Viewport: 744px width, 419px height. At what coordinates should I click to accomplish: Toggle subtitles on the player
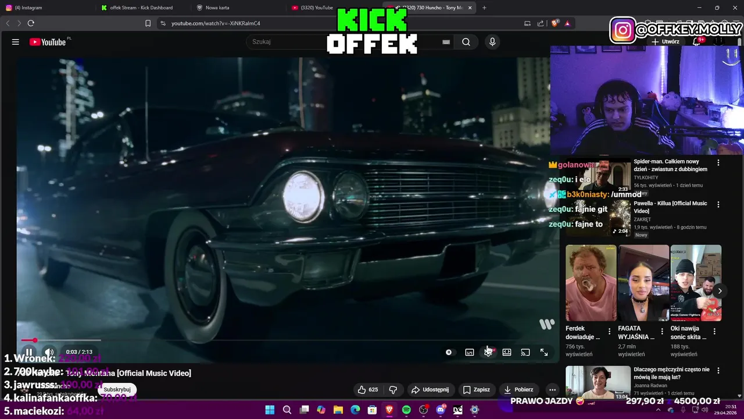tap(470, 352)
